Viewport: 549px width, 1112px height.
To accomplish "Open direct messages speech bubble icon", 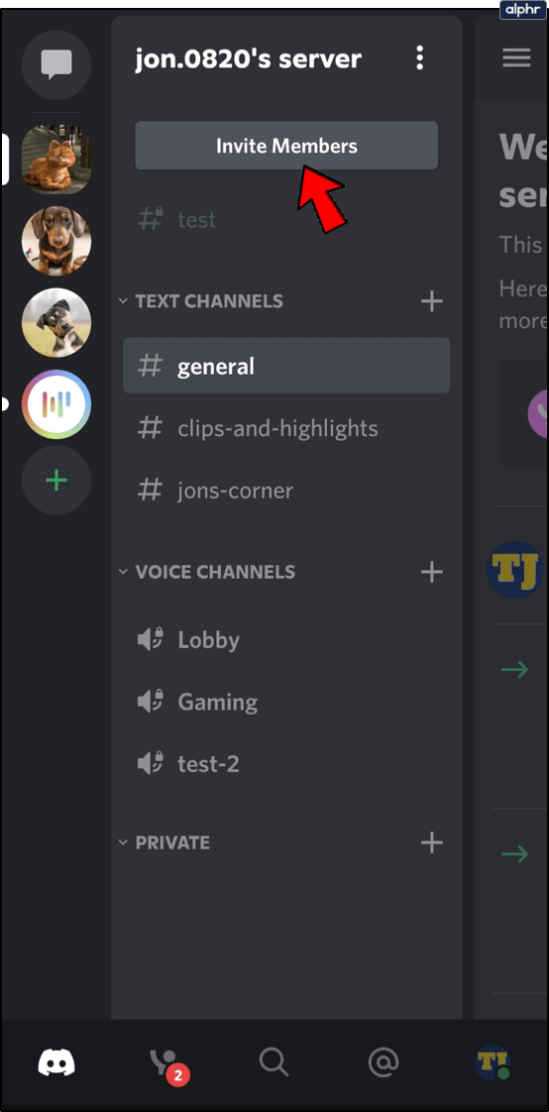I will coord(56,64).
